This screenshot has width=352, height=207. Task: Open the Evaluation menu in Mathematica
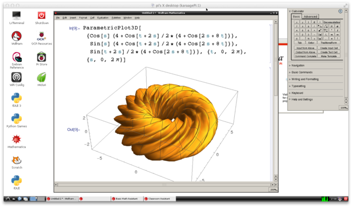click(103, 18)
